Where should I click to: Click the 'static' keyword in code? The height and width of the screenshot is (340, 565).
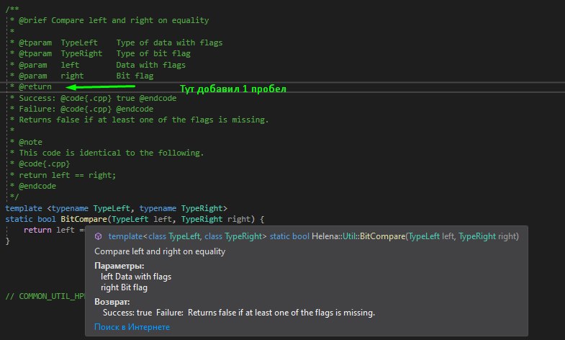pos(19,219)
